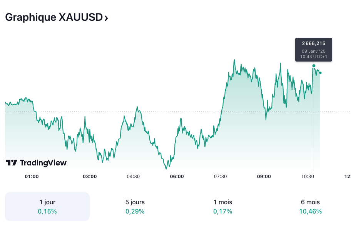Screen dimensions: 351x237
Task: Click the 04:30 time axis label
Action: (133, 177)
